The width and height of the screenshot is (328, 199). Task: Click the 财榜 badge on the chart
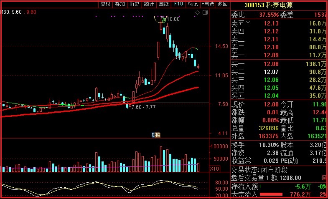coord(156,135)
